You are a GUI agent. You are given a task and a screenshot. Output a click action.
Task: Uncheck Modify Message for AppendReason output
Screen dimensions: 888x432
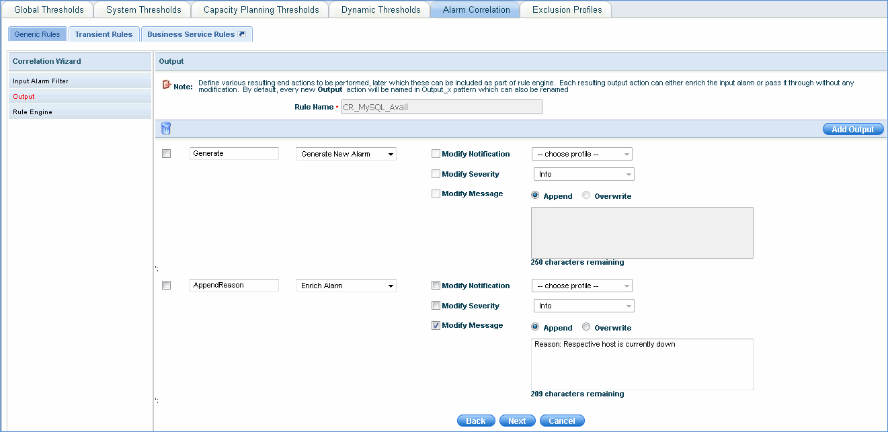(x=436, y=325)
